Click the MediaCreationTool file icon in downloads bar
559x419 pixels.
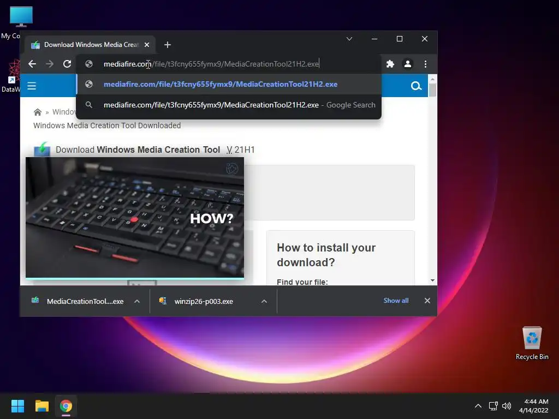click(x=35, y=301)
